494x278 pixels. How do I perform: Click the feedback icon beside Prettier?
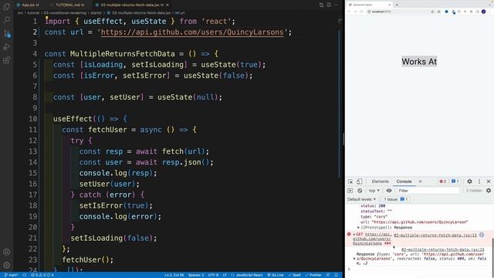click(328, 275)
